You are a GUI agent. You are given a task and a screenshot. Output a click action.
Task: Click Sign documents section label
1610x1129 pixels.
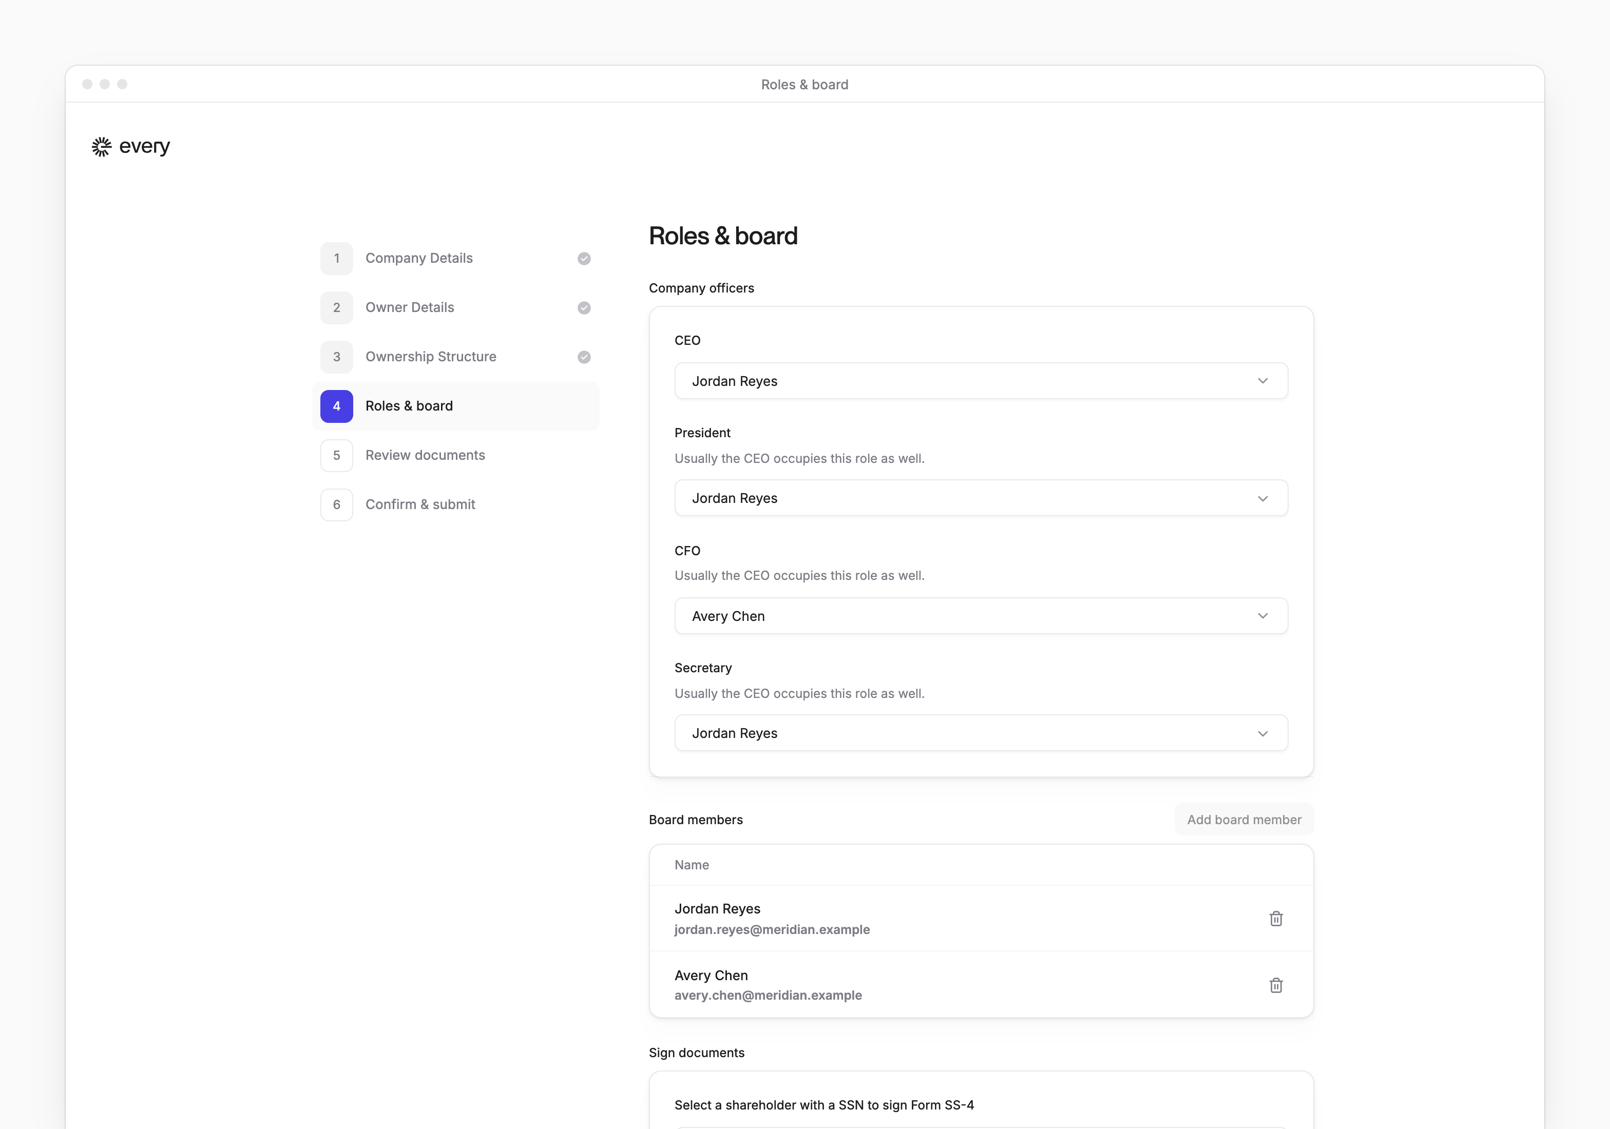[x=696, y=1053]
